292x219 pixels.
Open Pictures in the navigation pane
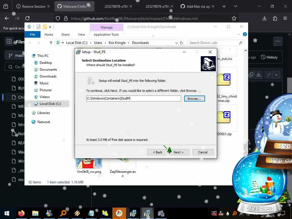pyautogui.click(x=45, y=90)
